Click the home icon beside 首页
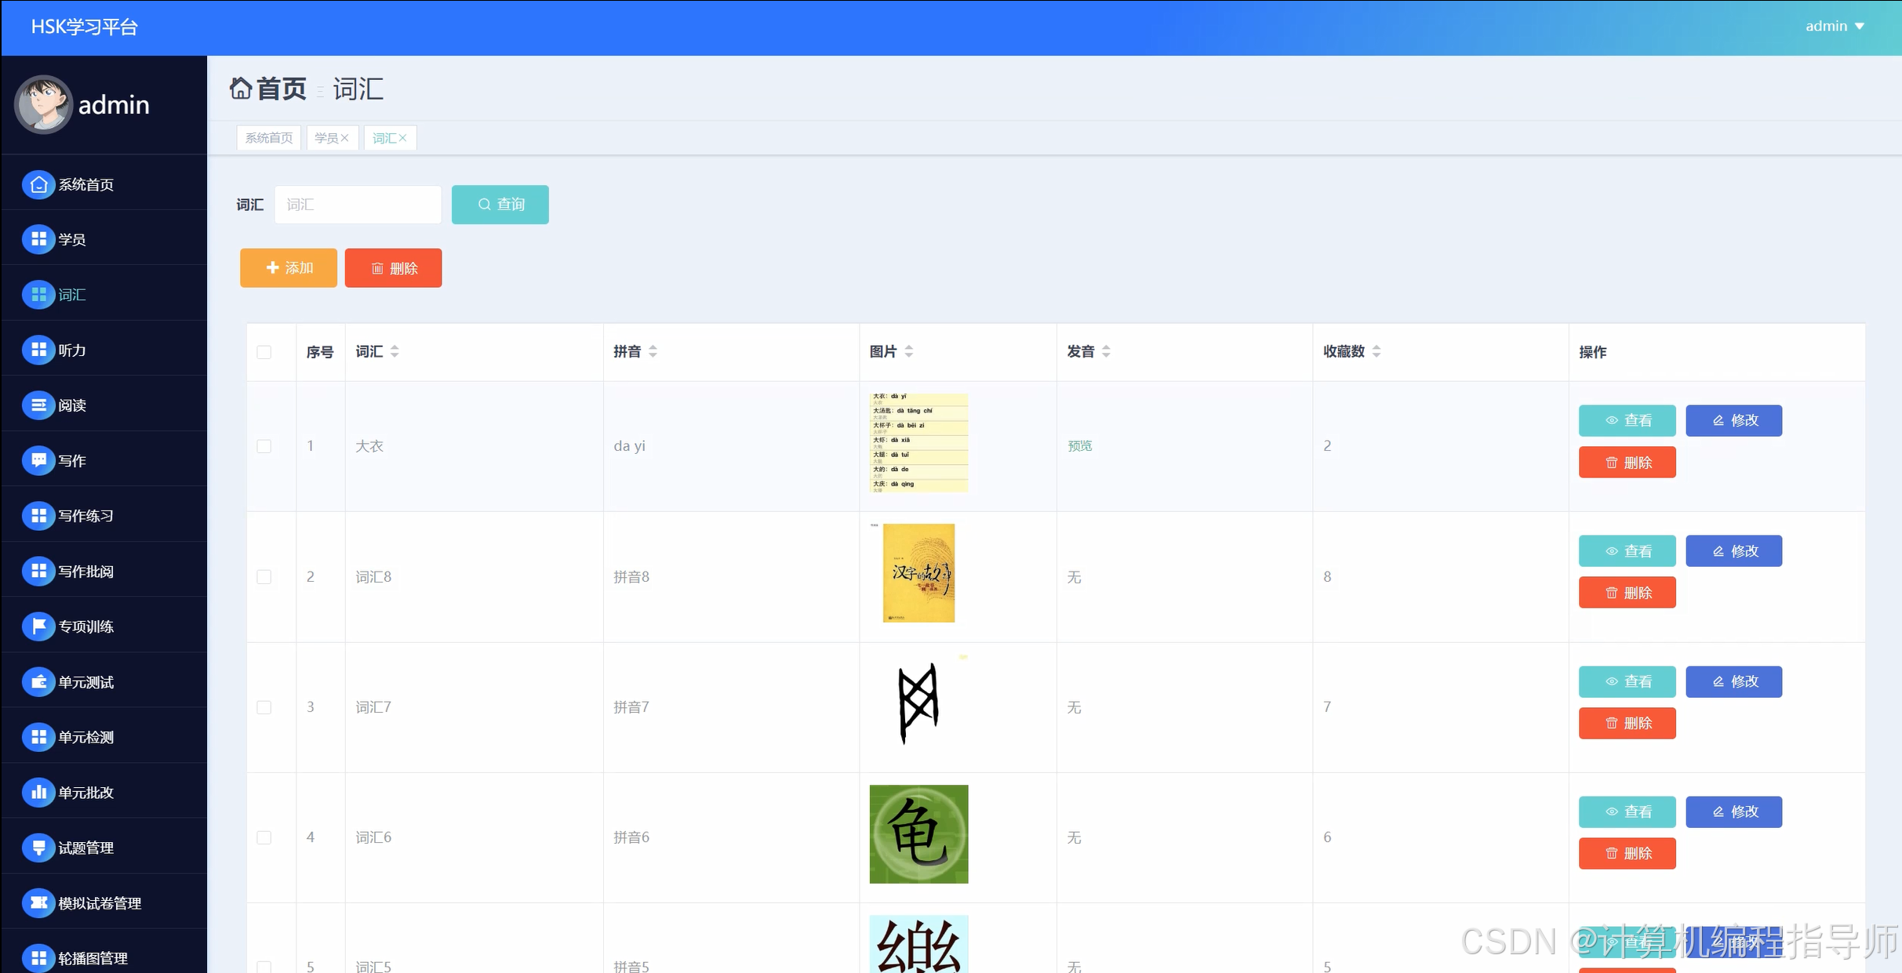The height and width of the screenshot is (973, 1902). (x=240, y=89)
